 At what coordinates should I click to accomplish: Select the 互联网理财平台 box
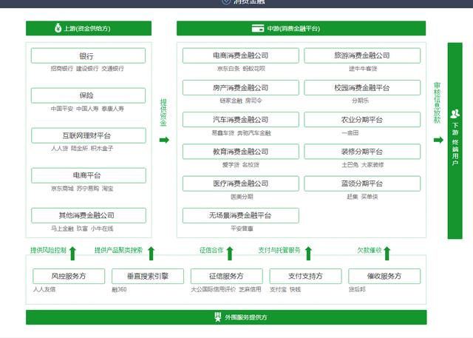click(x=89, y=135)
